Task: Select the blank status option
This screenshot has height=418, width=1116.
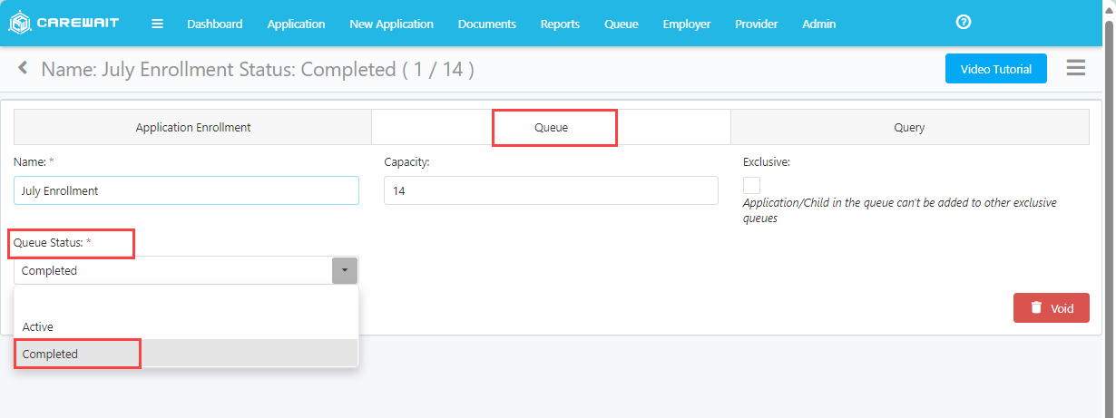Action: pos(186,300)
